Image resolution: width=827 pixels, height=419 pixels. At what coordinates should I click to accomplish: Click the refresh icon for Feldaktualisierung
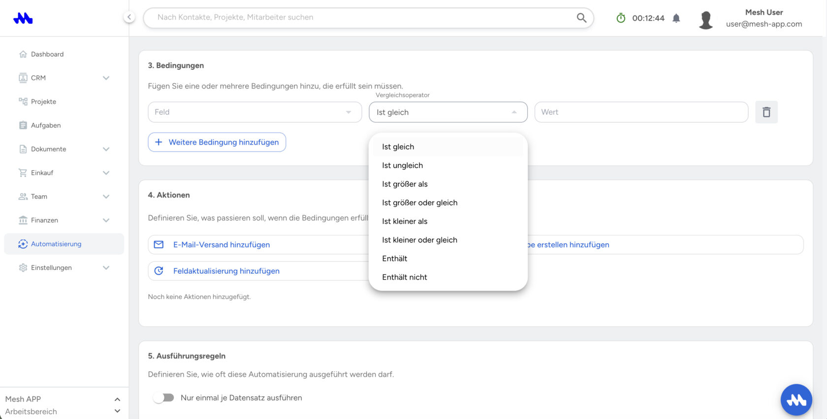[159, 271]
